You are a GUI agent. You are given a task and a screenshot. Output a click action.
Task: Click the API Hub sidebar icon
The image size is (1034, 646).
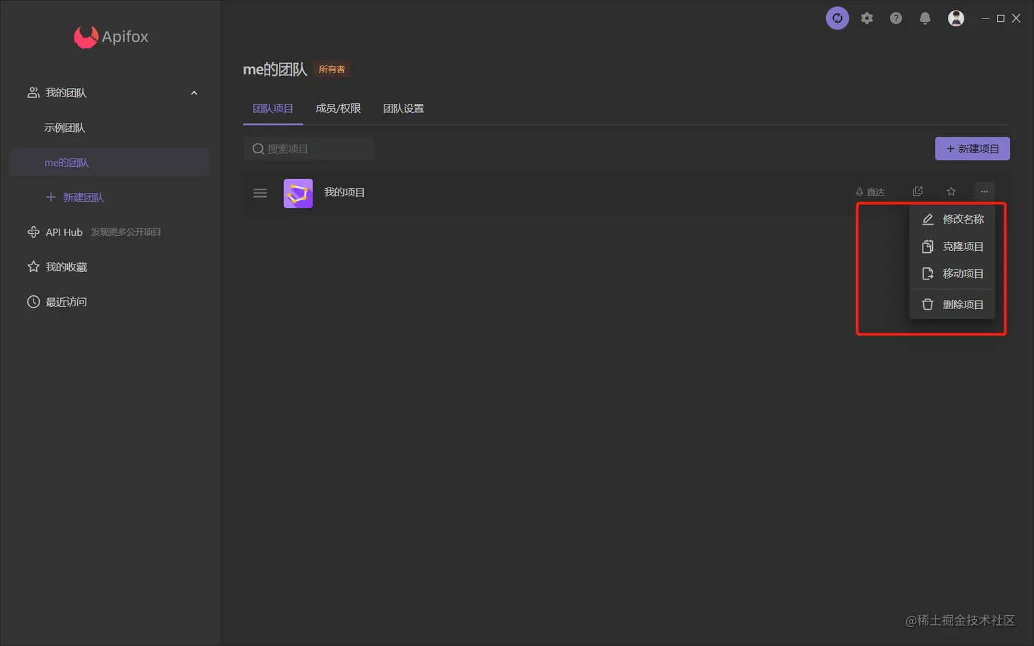click(x=32, y=232)
